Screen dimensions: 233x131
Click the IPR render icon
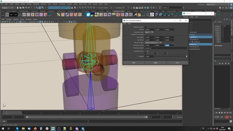pyautogui.click(x=140, y=8)
